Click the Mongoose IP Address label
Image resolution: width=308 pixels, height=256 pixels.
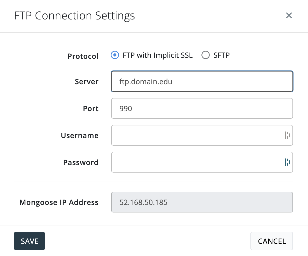59,202
